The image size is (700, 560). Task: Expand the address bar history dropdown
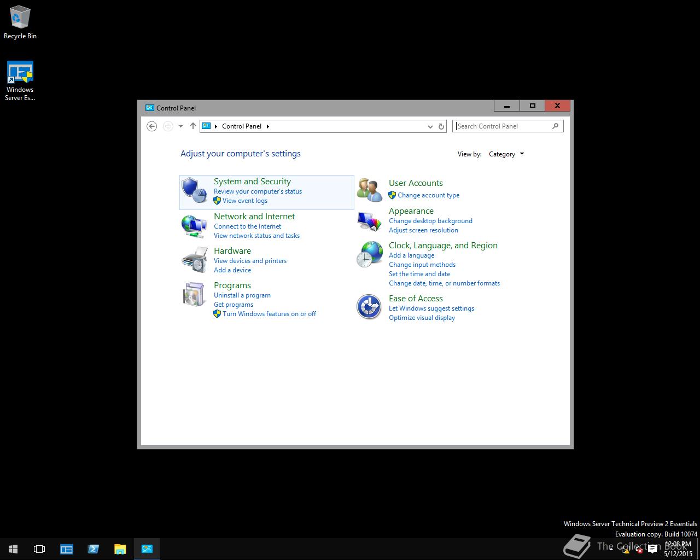click(430, 126)
